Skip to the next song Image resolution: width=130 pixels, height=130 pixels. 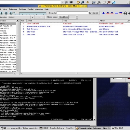tap(11, 13)
